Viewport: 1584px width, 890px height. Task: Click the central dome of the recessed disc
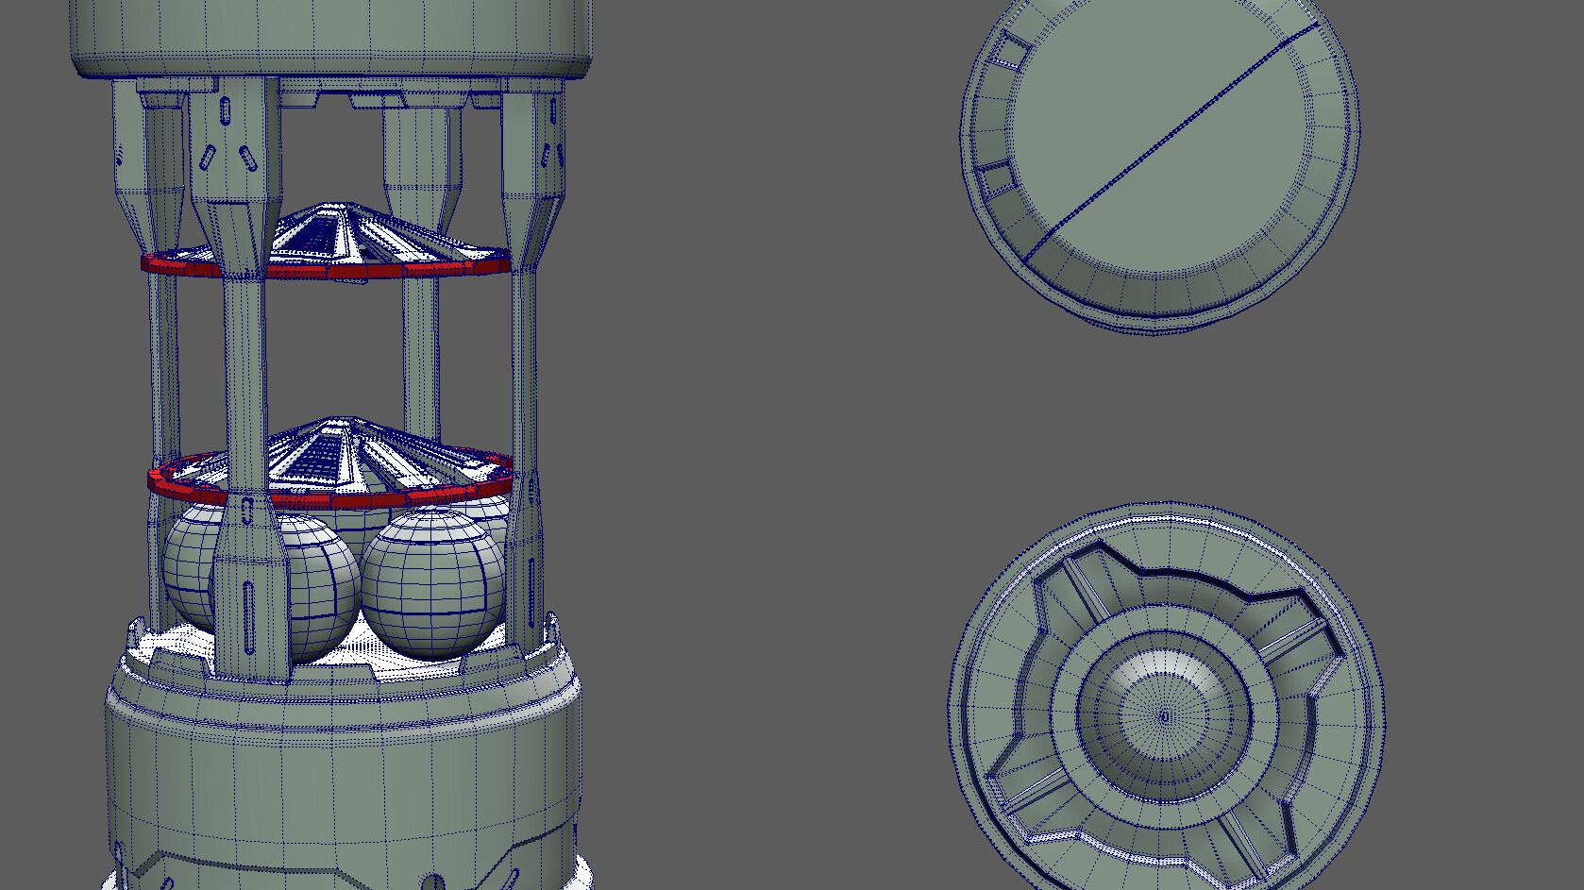(1164, 715)
